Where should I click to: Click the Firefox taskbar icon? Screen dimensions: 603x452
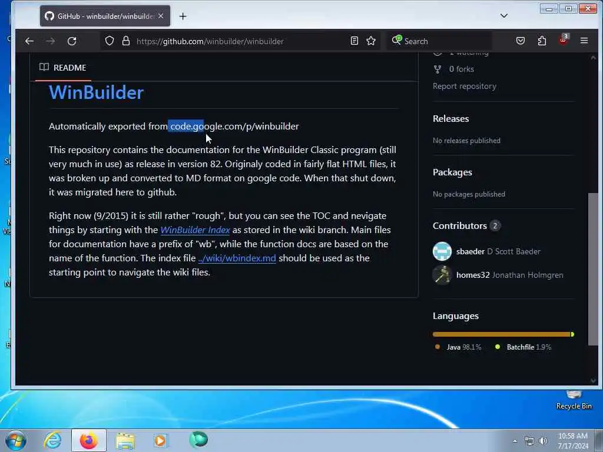(89, 440)
